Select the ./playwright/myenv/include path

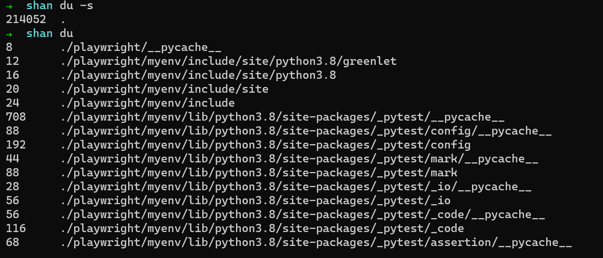(x=147, y=103)
